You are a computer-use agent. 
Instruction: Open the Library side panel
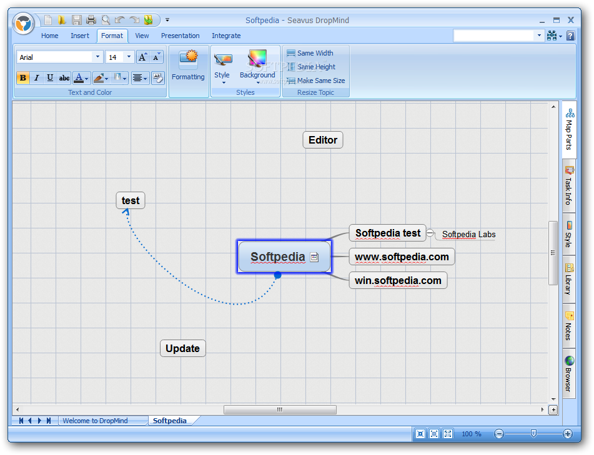click(569, 279)
